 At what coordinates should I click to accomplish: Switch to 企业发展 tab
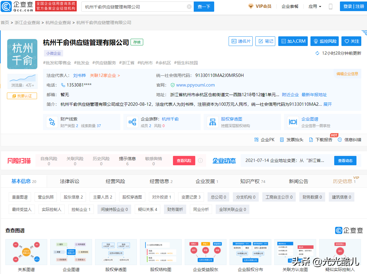[207, 181]
